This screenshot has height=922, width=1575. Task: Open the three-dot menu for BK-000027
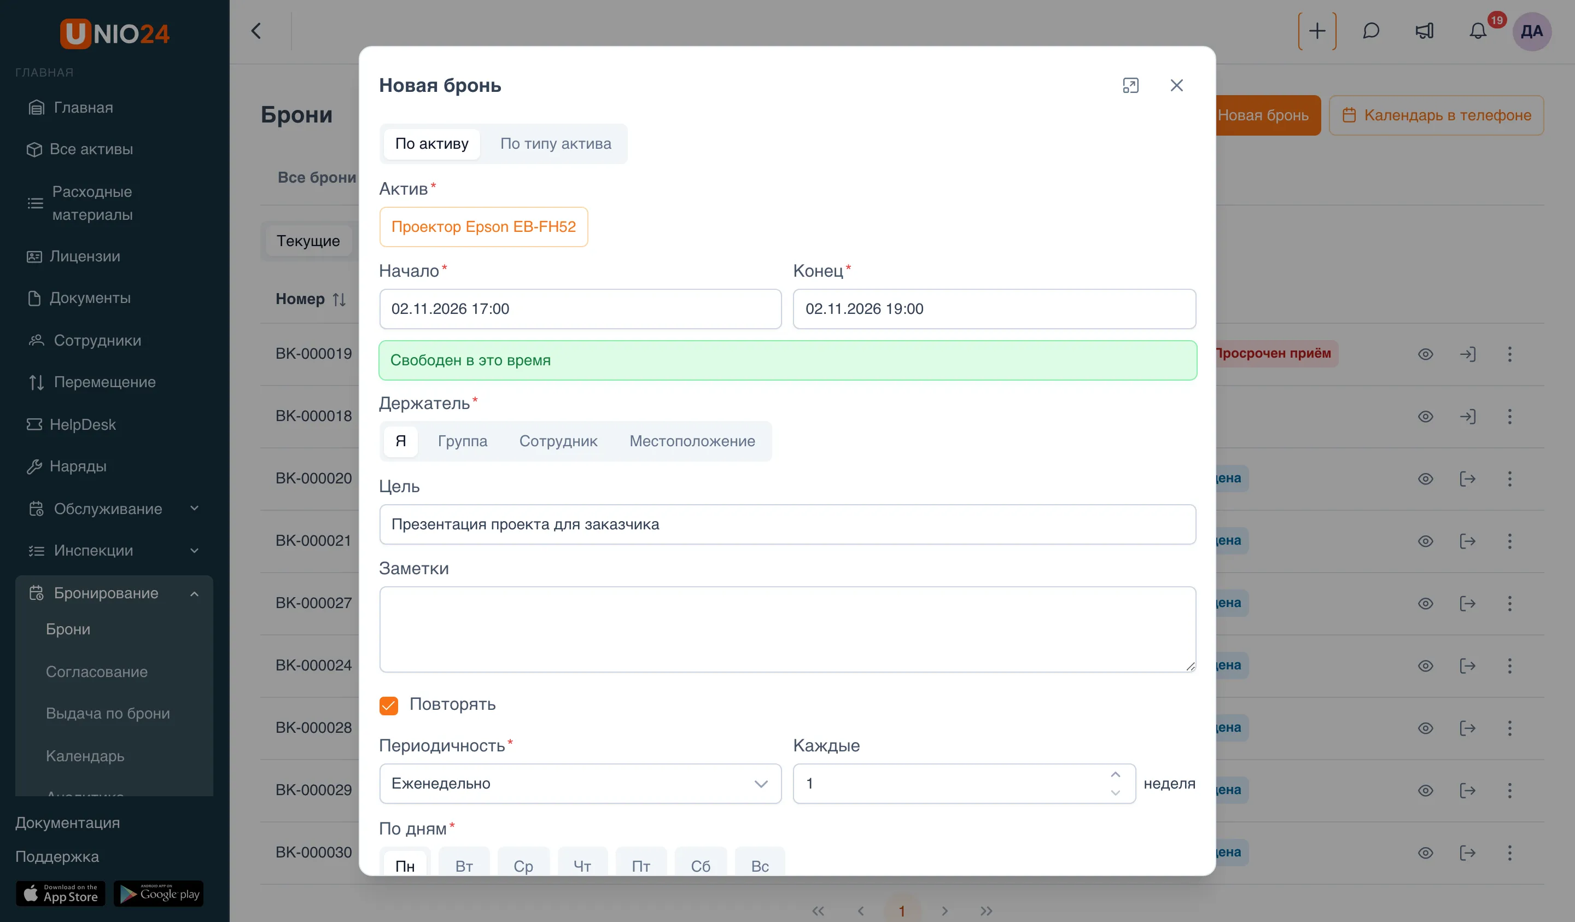(1509, 604)
